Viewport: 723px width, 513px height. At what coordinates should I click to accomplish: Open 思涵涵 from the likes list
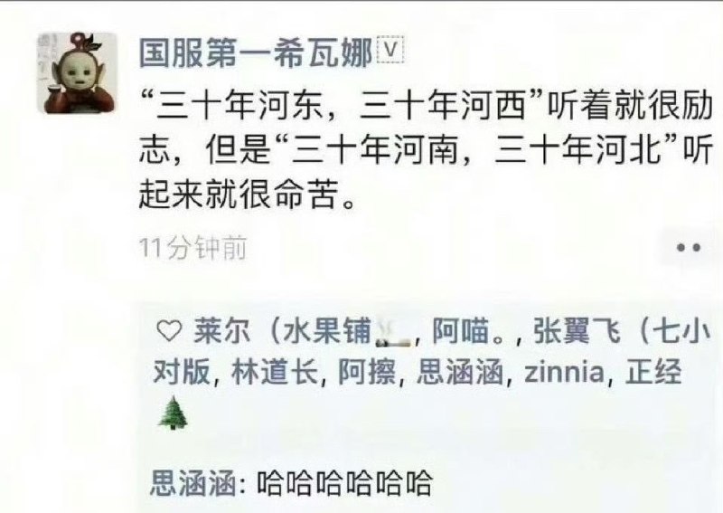tap(460, 372)
